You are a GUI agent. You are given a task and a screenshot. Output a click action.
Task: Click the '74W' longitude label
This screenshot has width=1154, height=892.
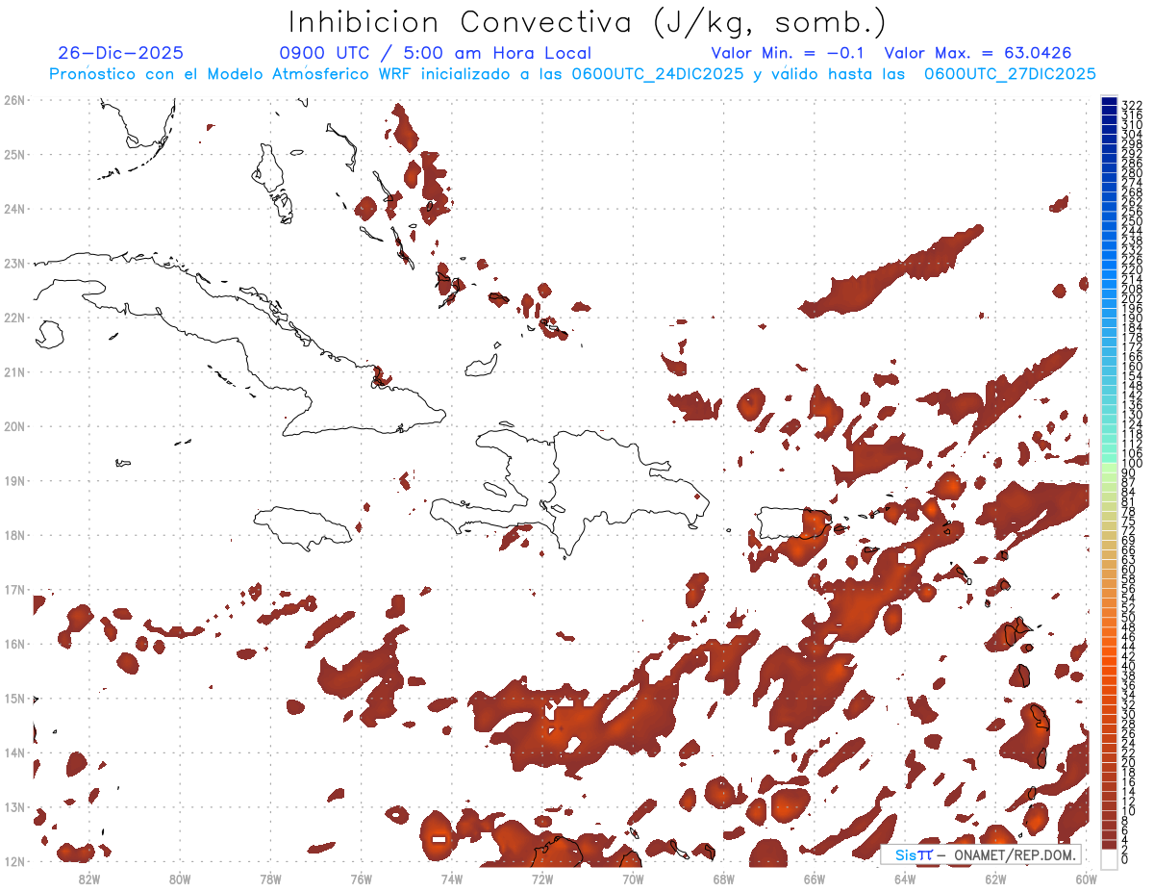451,878
